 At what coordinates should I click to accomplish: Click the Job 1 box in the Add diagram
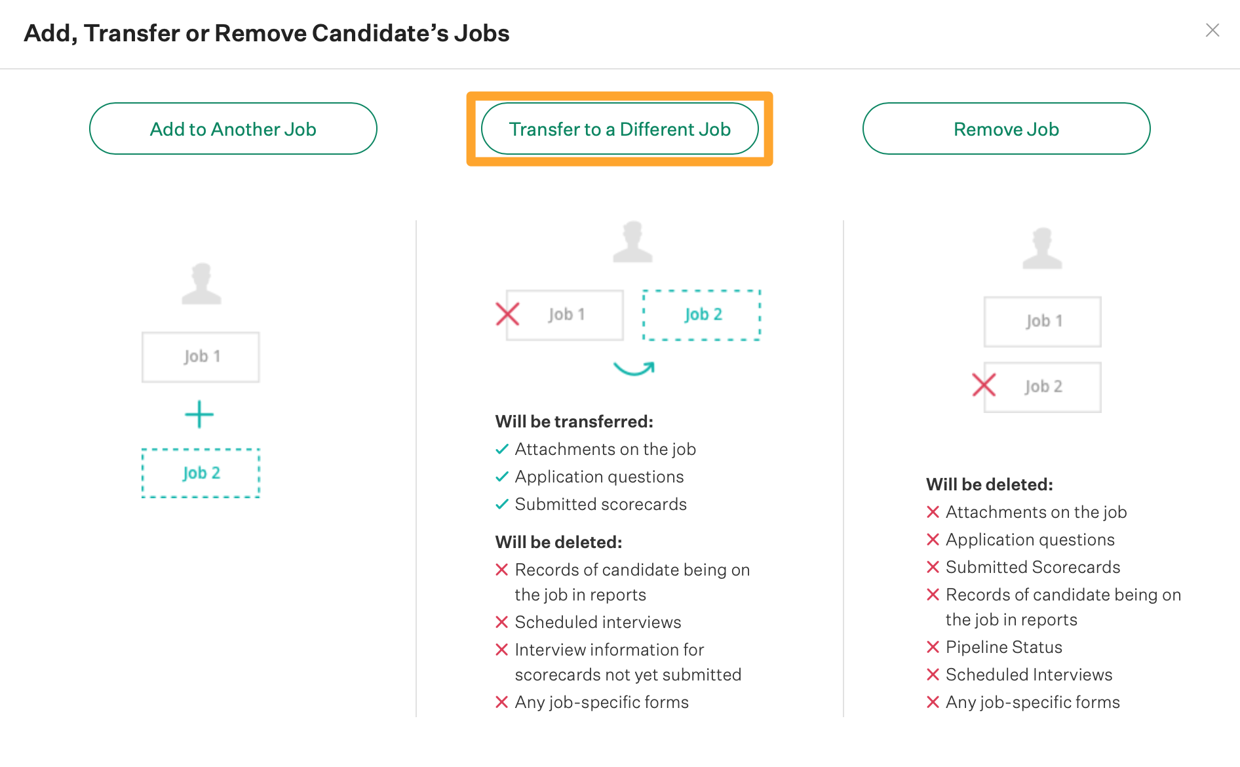pyautogui.click(x=201, y=357)
